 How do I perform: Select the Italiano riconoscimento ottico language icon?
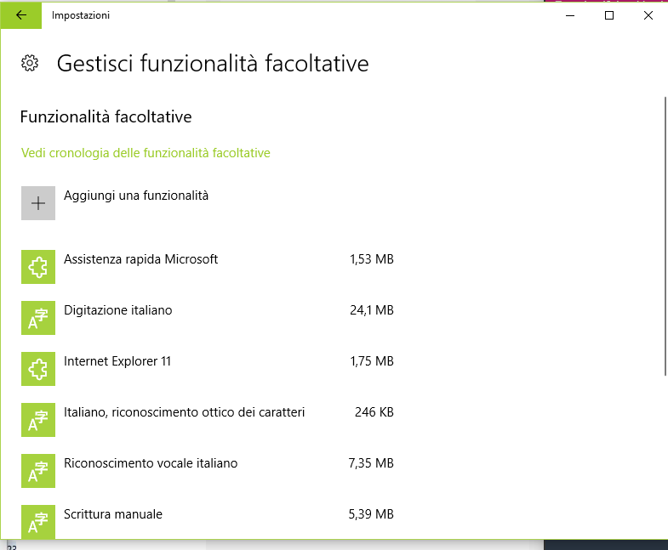click(x=38, y=420)
